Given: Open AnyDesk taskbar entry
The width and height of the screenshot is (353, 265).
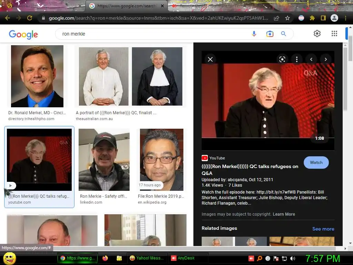Looking at the screenshot, I should coord(188,258).
